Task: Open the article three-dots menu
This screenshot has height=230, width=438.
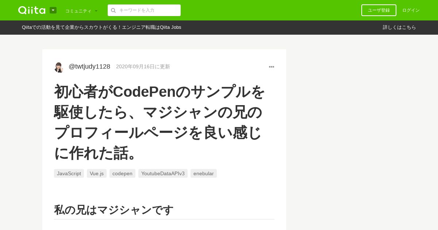Action: click(x=272, y=67)
